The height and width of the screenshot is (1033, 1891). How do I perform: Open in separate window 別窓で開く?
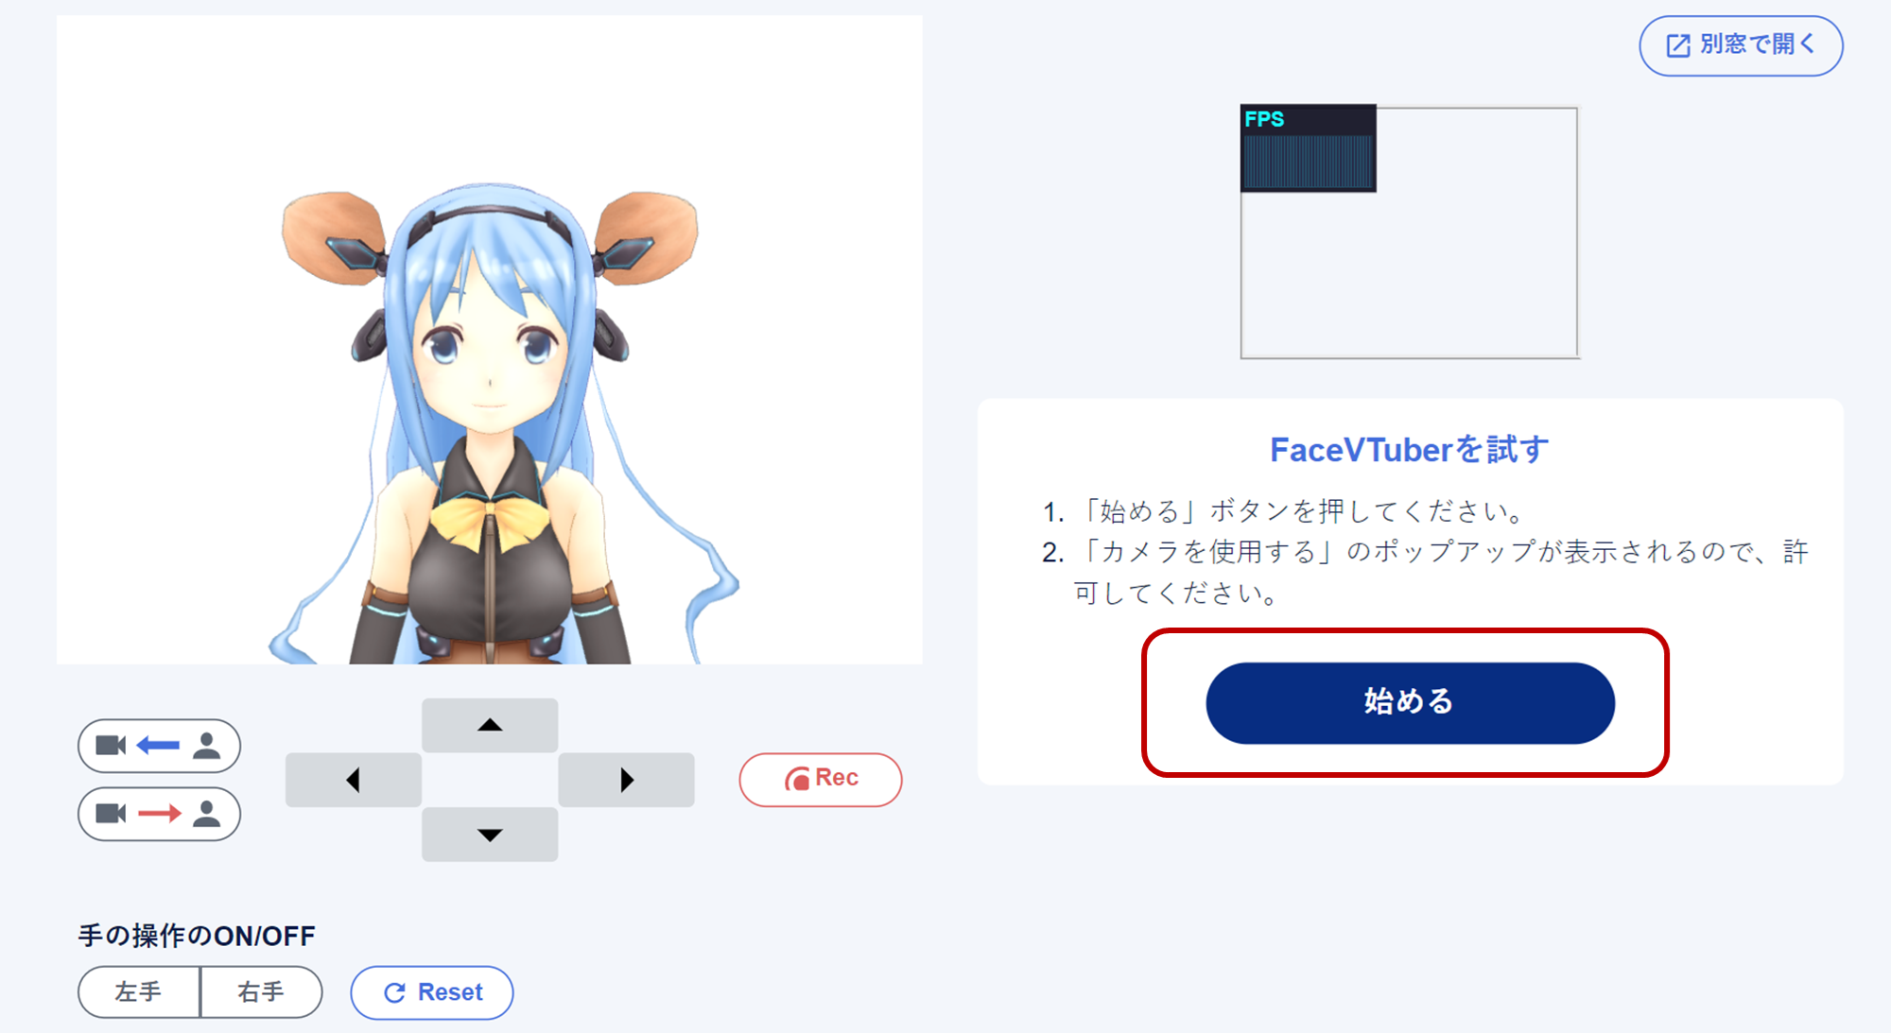tap(1741, 45)
